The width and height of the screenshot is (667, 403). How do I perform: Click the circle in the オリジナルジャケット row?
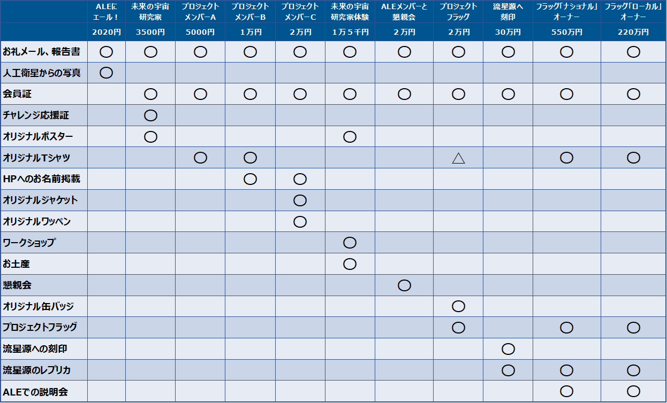300,200
